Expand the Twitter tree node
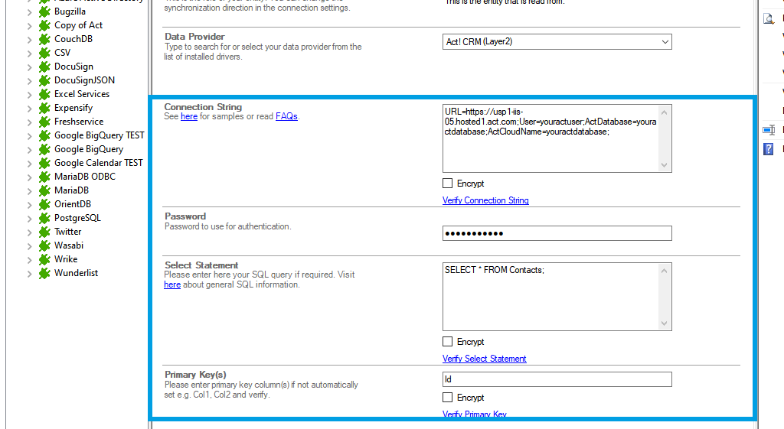Viewport: 784px width, 429px height. 29,232
